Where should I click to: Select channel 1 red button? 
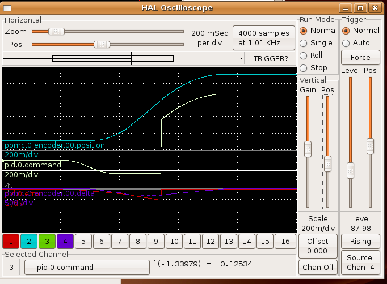click(x=11, y=241)
